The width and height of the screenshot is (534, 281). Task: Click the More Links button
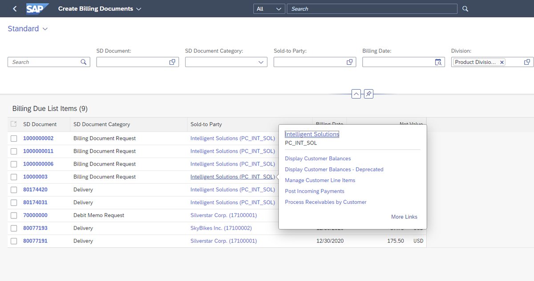tap(404, 217)
